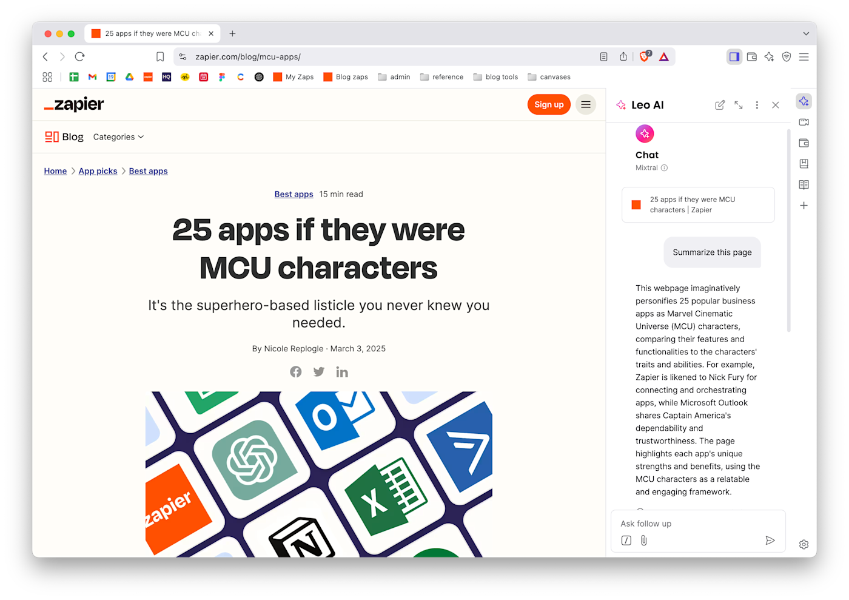This screenshot has height=600, width=849.
Task: Open the Google Calendar bookmark
Action: [x=111, y=77]
